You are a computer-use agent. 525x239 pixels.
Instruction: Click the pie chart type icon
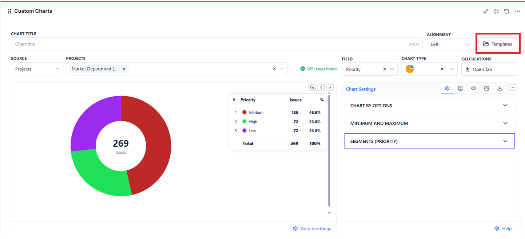410,69
